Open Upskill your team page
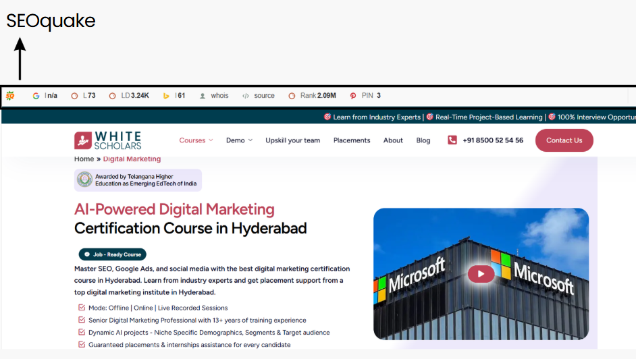This screenshot has width=636, height=359. pyautogui.click(x=292, y=140)
